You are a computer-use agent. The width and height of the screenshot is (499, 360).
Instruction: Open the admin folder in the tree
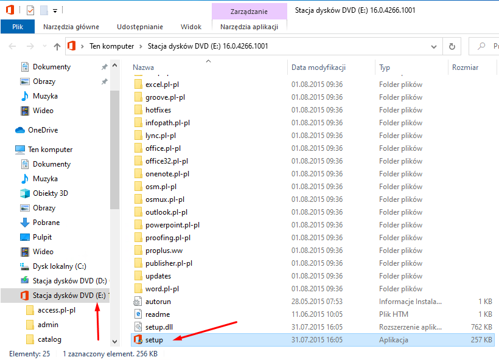click(47, 325)
